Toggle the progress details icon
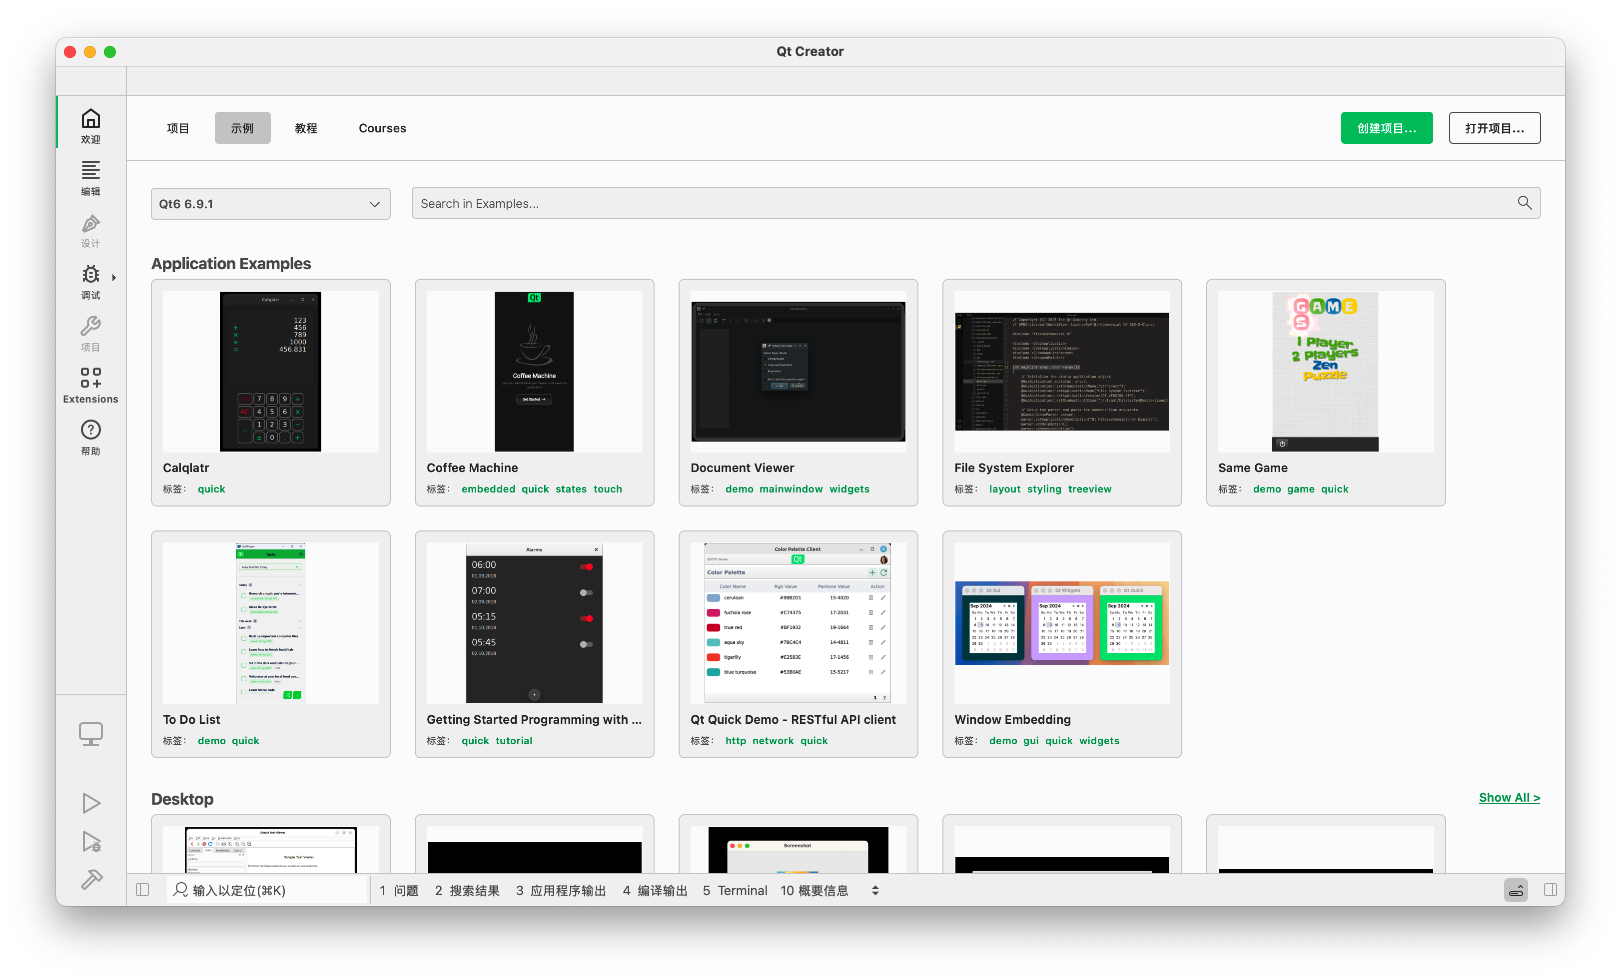1621x980 pixels. coord(1516,891)
